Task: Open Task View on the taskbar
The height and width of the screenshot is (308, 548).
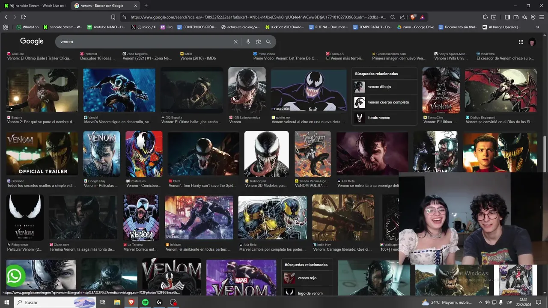Action: click(103, 302)
